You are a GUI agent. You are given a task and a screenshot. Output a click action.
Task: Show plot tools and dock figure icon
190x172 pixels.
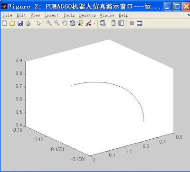[x=140, y=23]
